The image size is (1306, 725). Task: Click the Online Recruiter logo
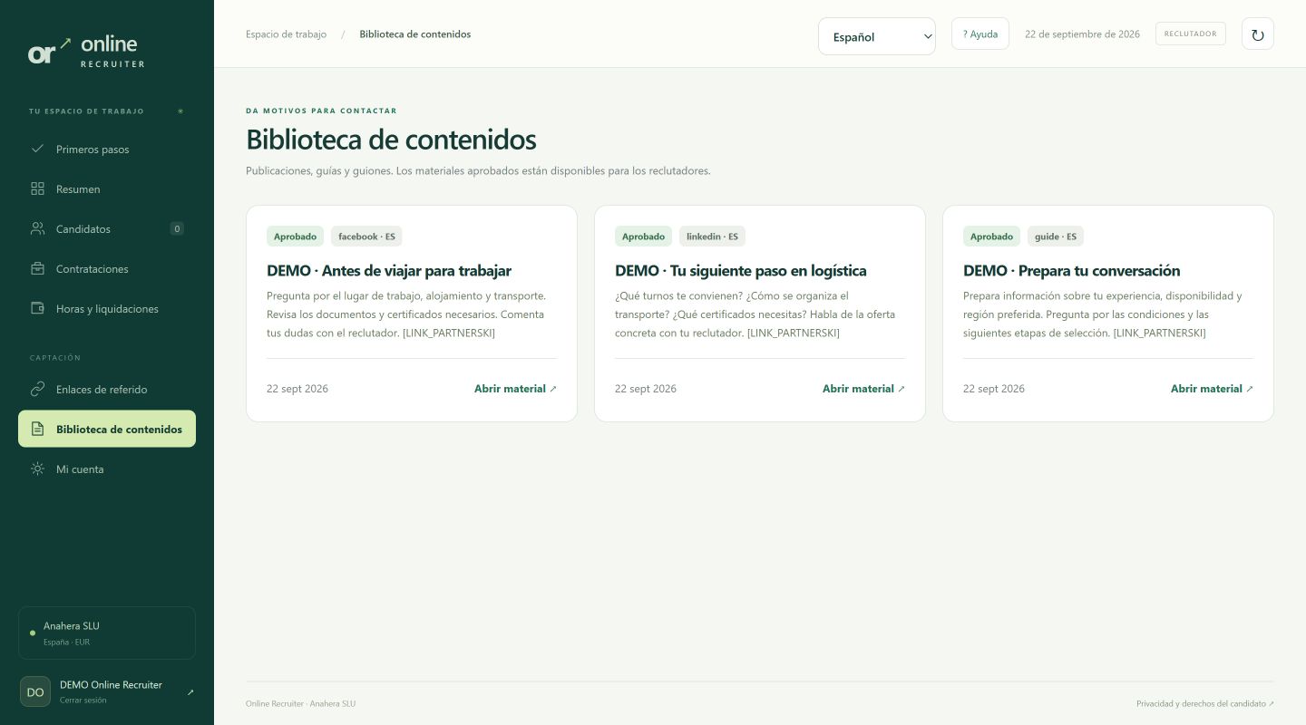point(87,51)
